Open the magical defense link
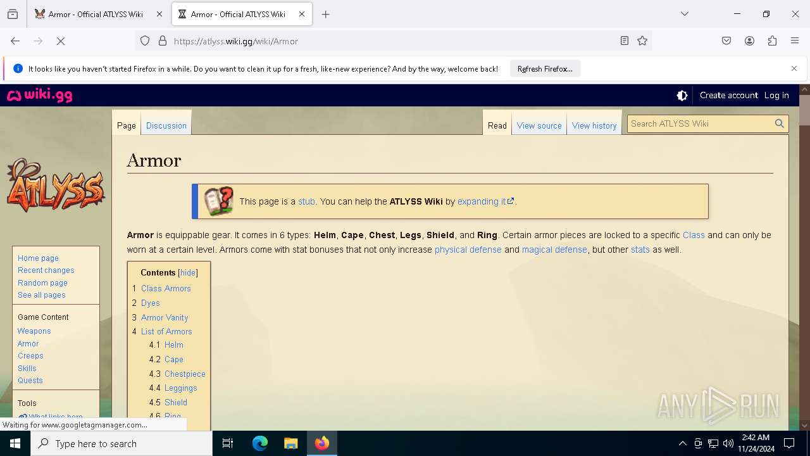The image size is (810, 456). [554, 250]
